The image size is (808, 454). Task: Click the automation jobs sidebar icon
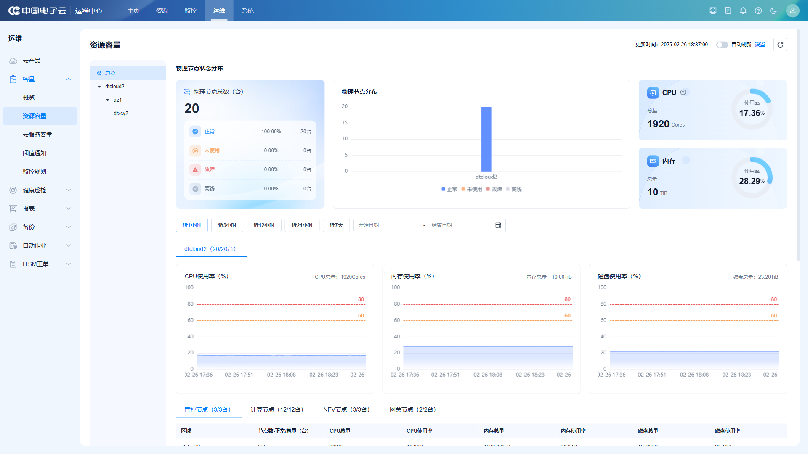pyautogui.click(x=13, y=245)
